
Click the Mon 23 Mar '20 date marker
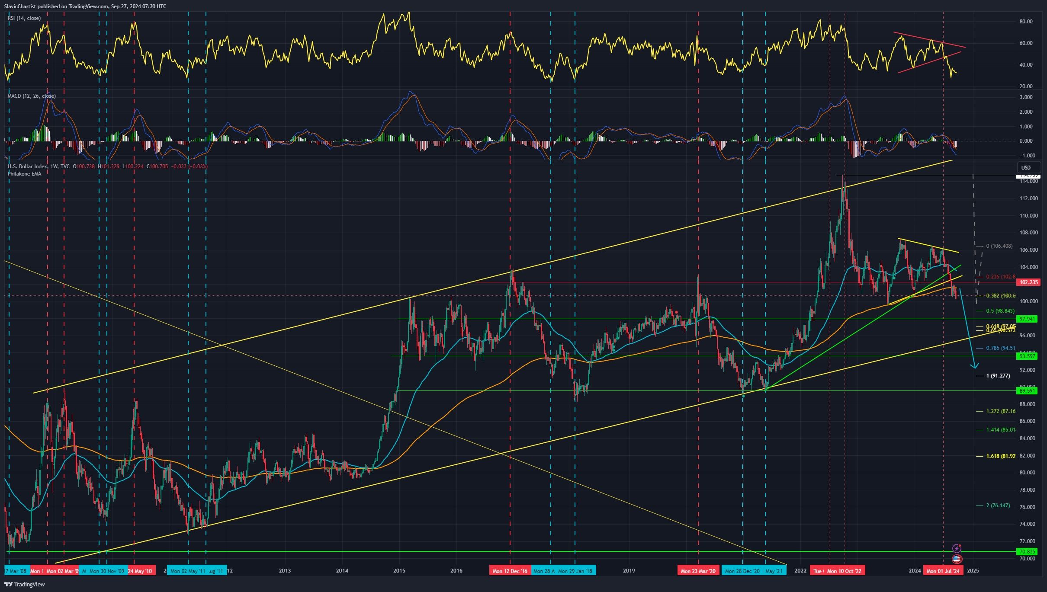pyautogui.click(x=698, y=571)
